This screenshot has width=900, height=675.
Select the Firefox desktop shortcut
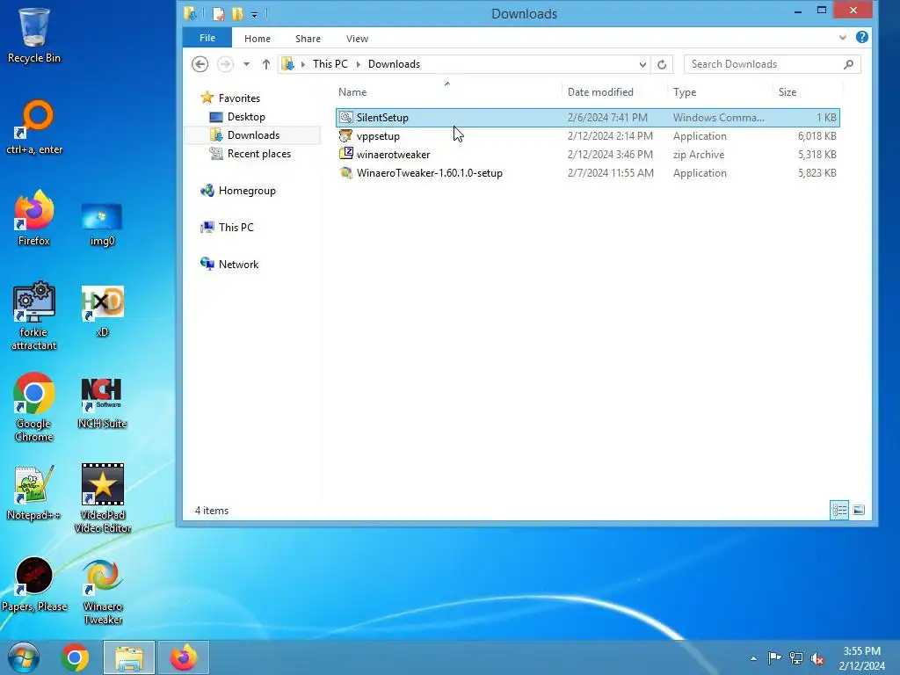(x=34, y=219)
